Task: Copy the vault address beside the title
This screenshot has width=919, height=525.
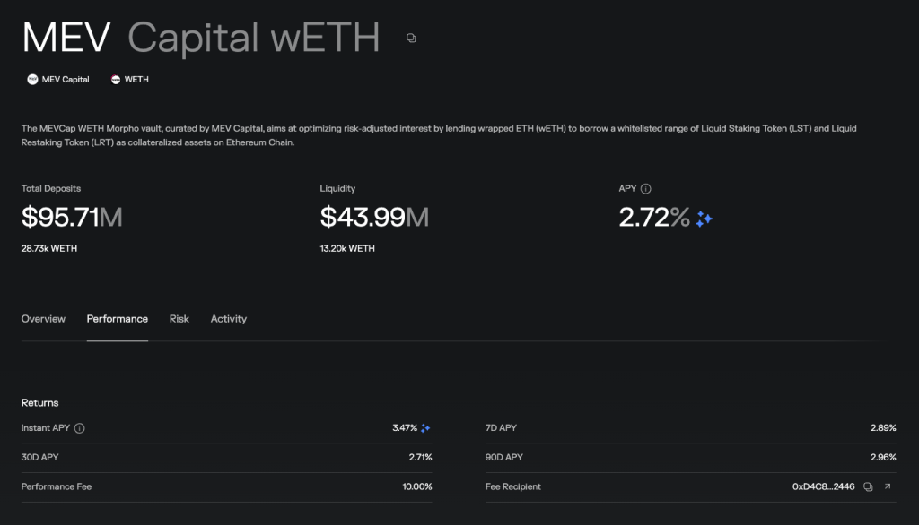Action: pos(411,39)
